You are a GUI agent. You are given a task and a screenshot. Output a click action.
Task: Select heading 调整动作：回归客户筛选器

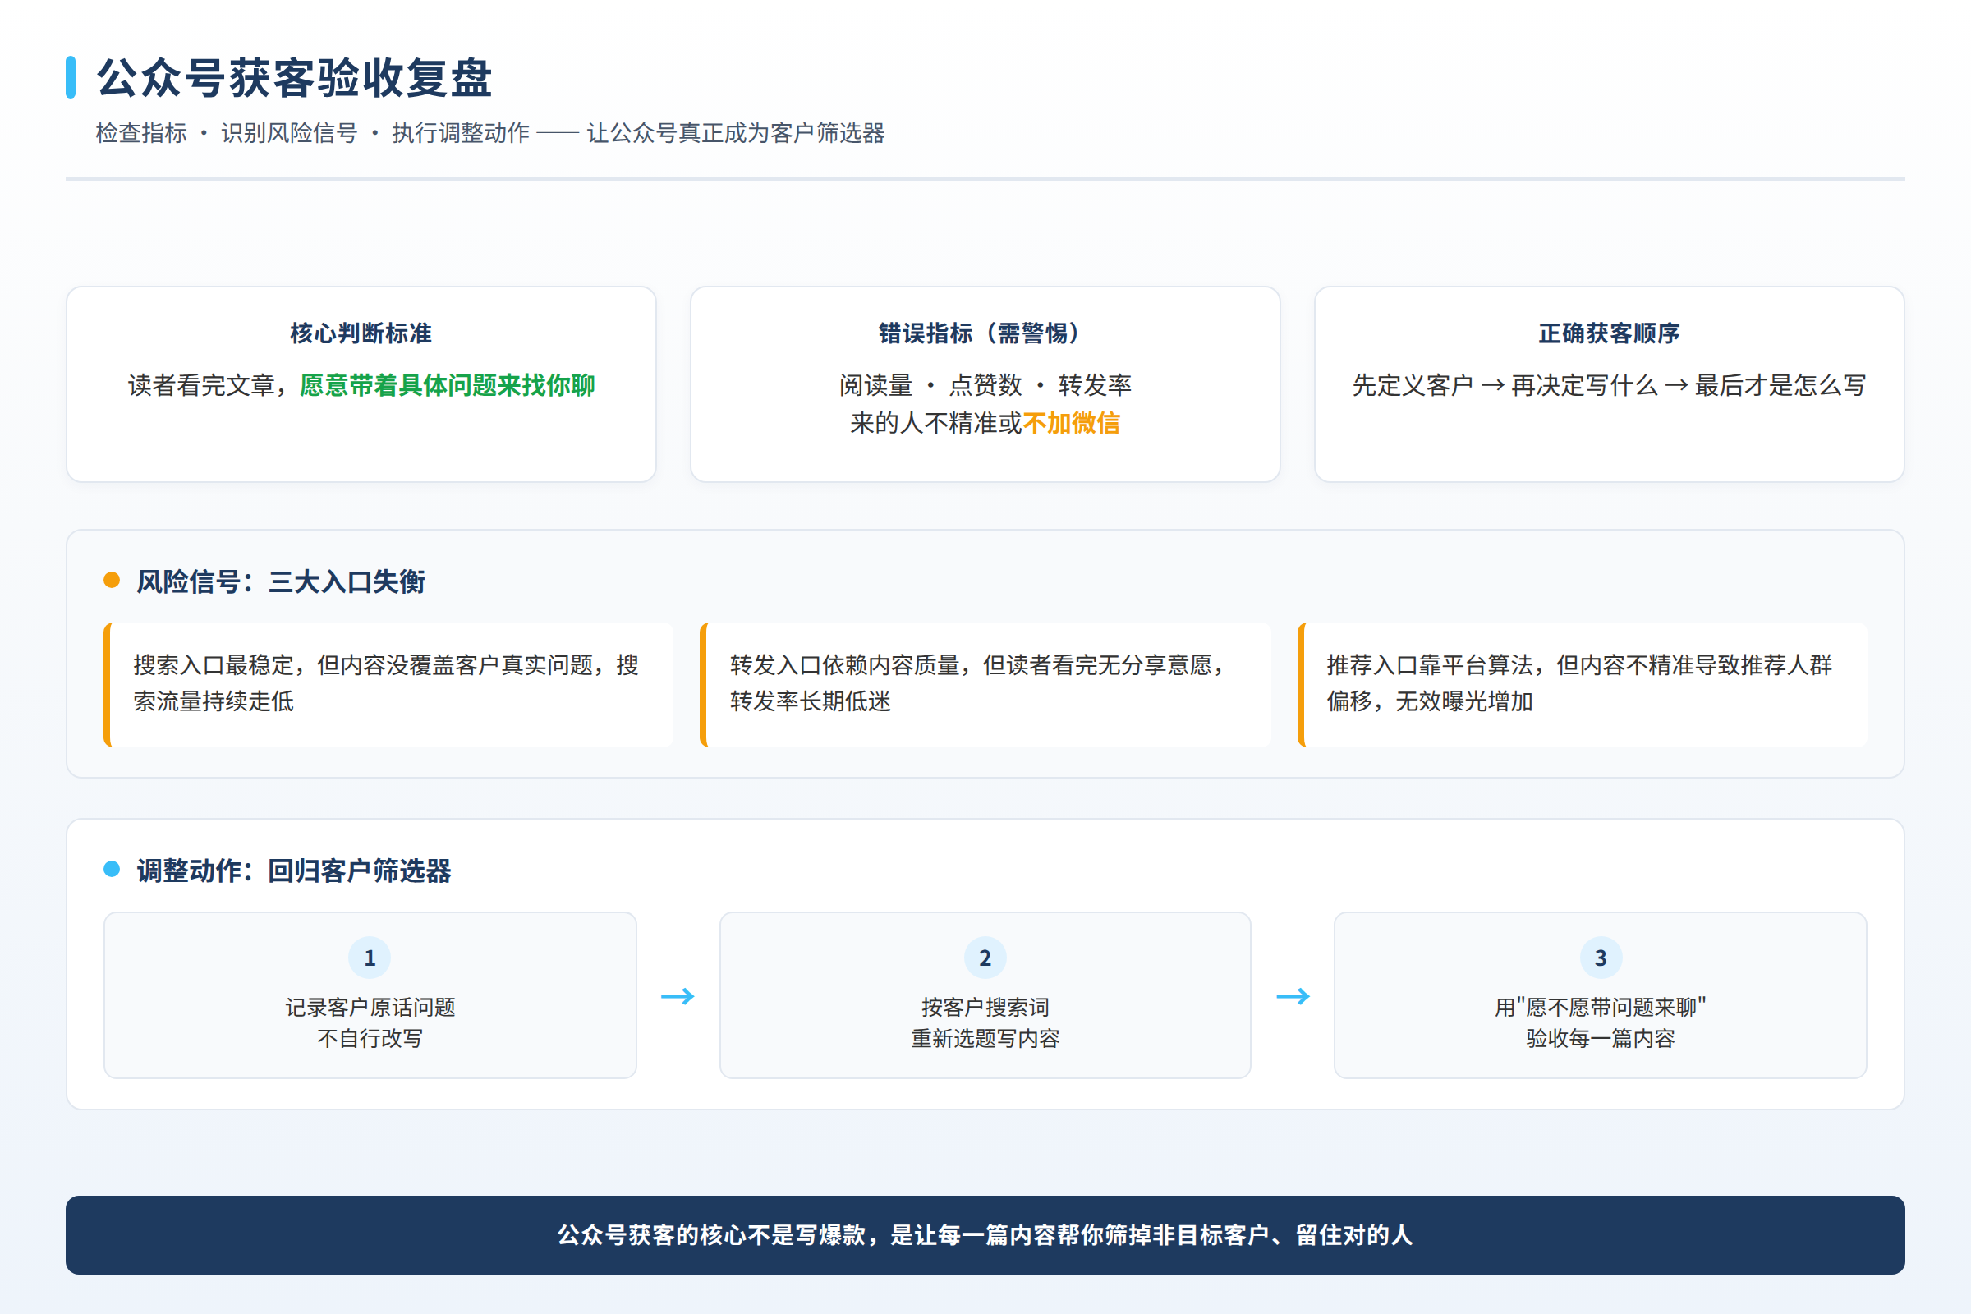coord(294,871)
